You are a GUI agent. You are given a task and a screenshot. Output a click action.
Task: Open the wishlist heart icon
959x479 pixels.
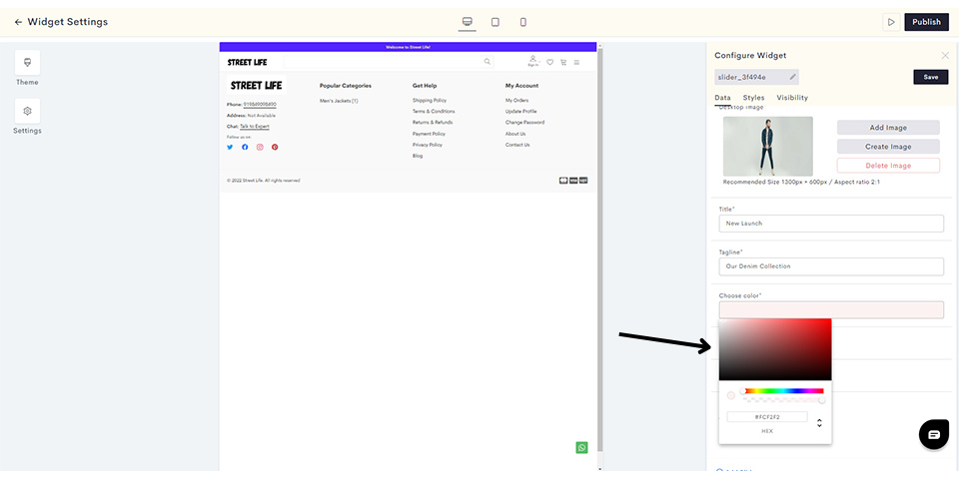[x=549, y=62]
